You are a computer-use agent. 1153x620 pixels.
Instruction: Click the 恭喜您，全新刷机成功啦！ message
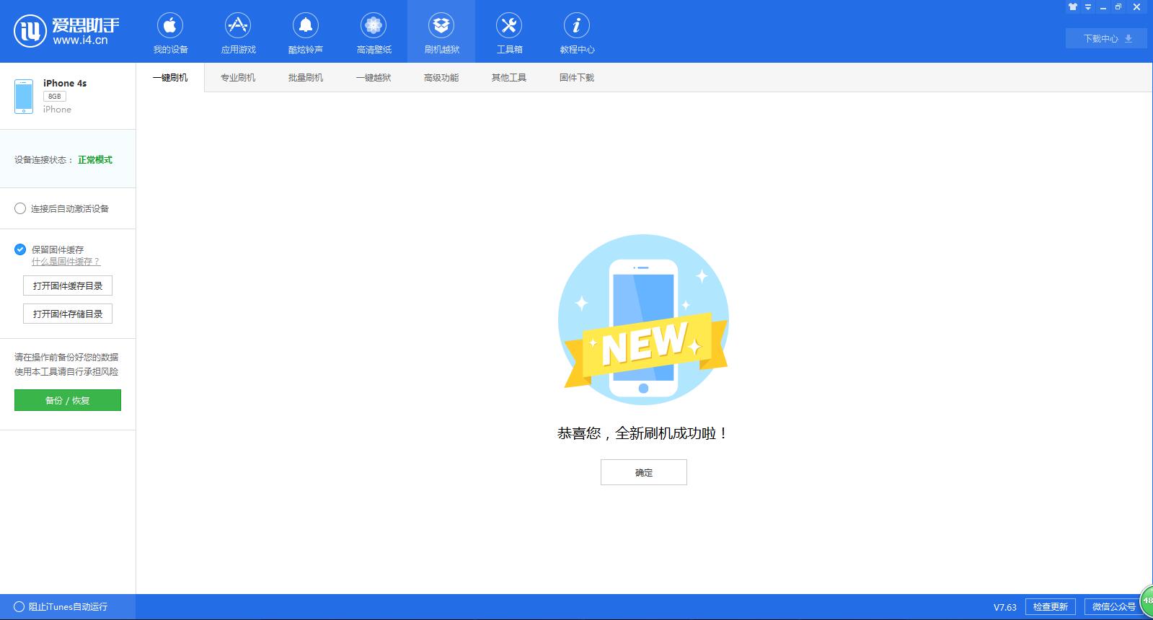coord(643,433)
